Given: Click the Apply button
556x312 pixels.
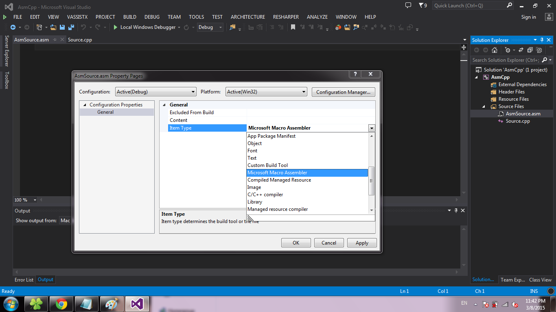Looking at the screenshot, I should click(362, 243).
